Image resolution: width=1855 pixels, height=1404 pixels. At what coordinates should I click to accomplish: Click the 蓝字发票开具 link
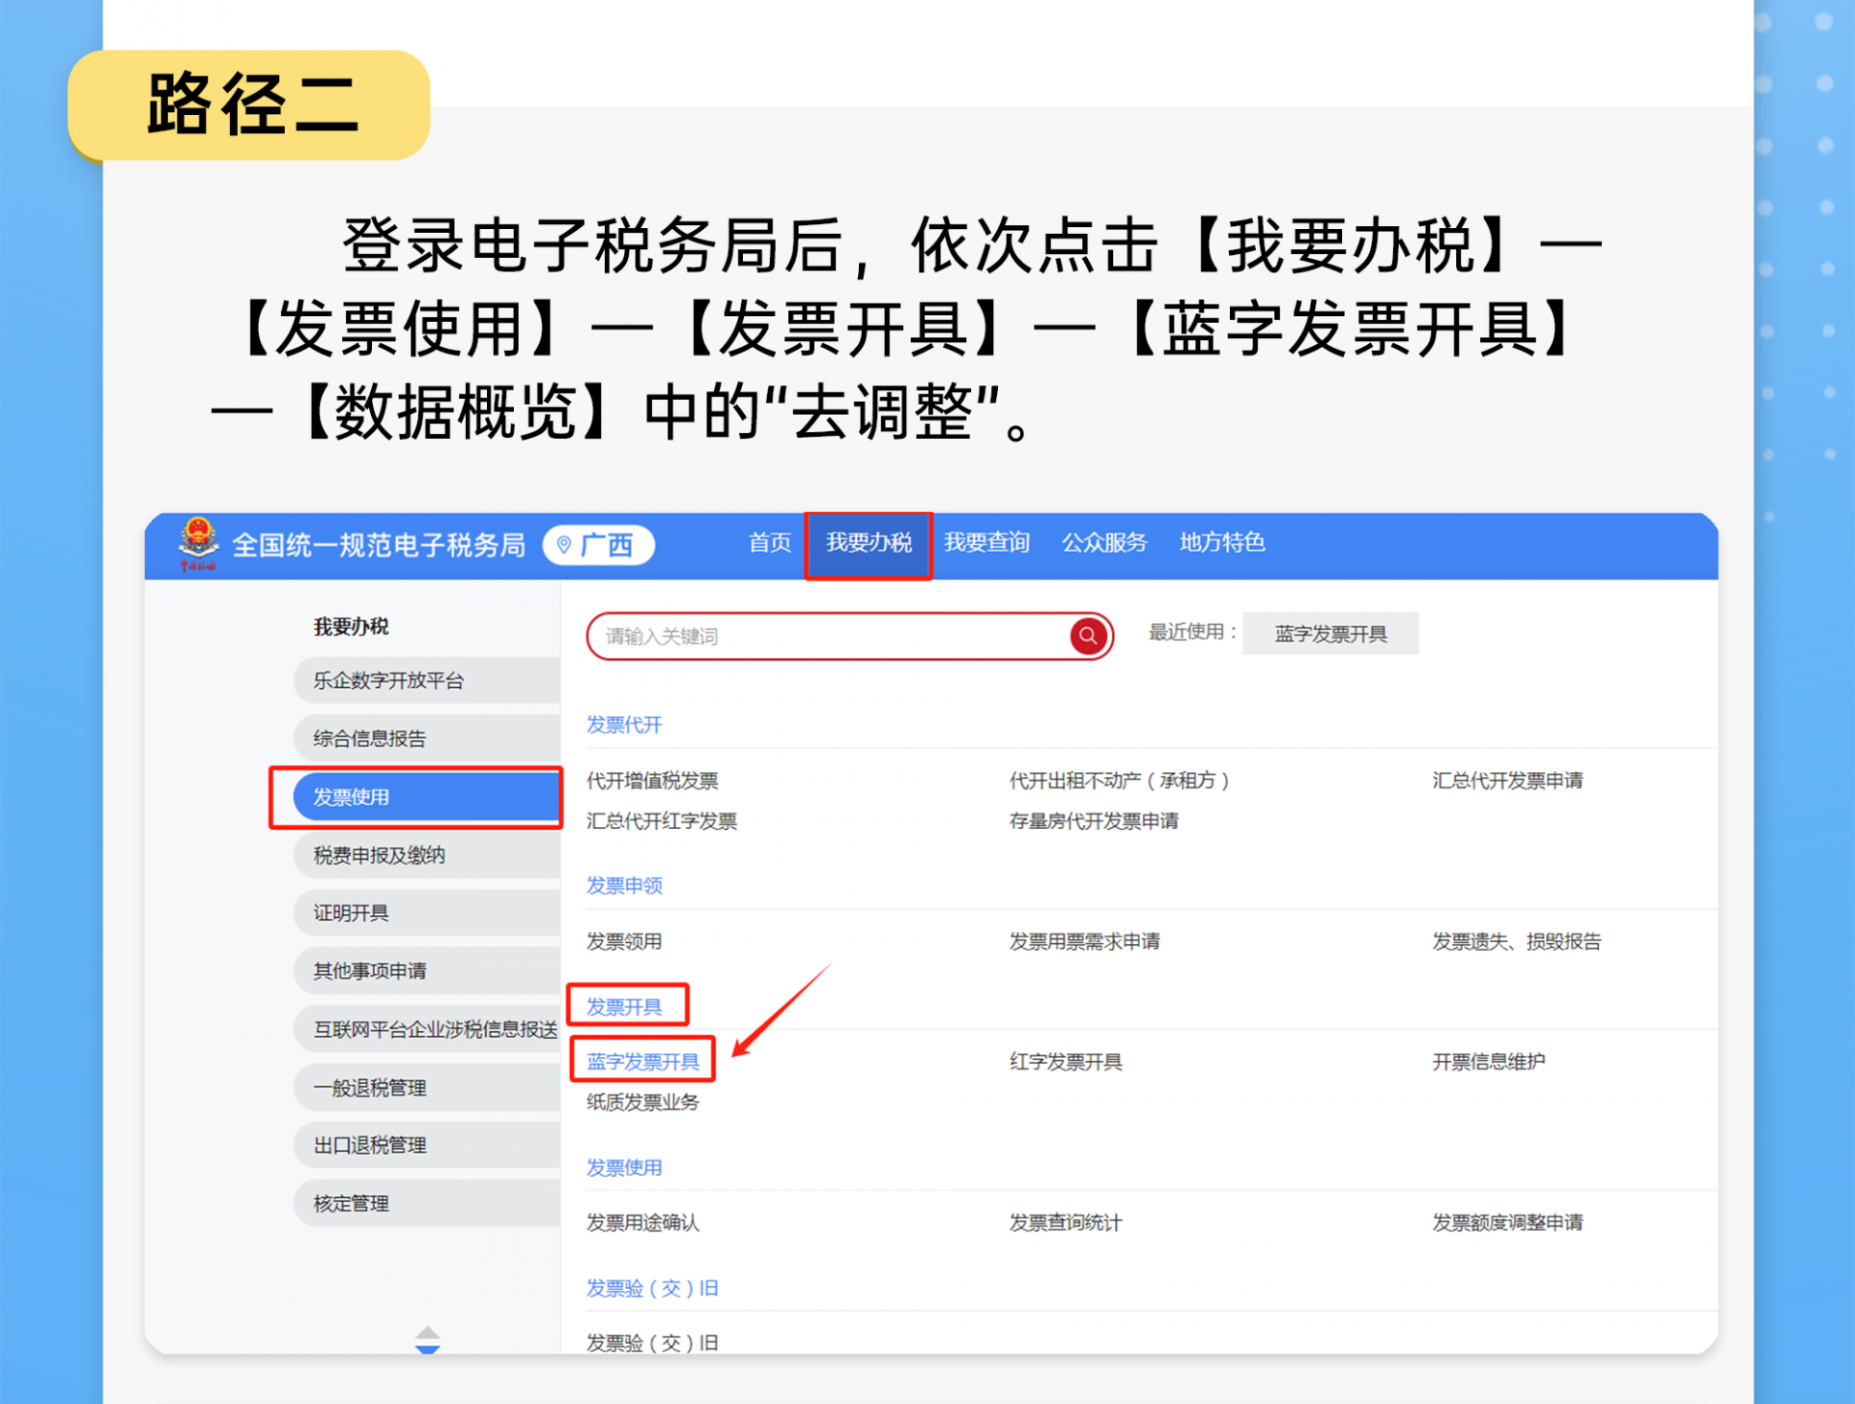pyautogui.click(x=642, y=1060)
